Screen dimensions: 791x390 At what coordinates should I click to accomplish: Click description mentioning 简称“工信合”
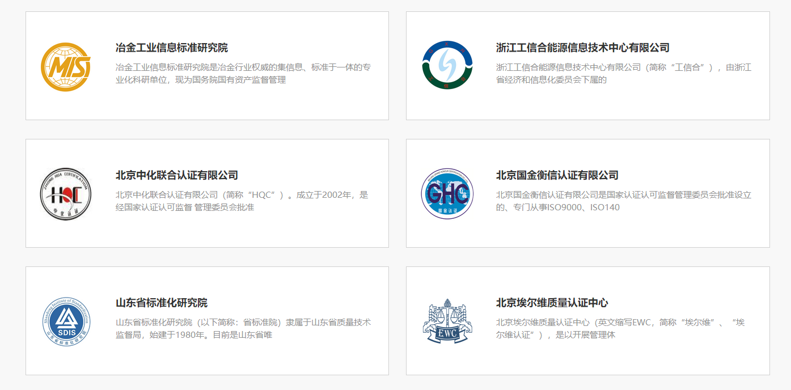click(x=624, y=74)
